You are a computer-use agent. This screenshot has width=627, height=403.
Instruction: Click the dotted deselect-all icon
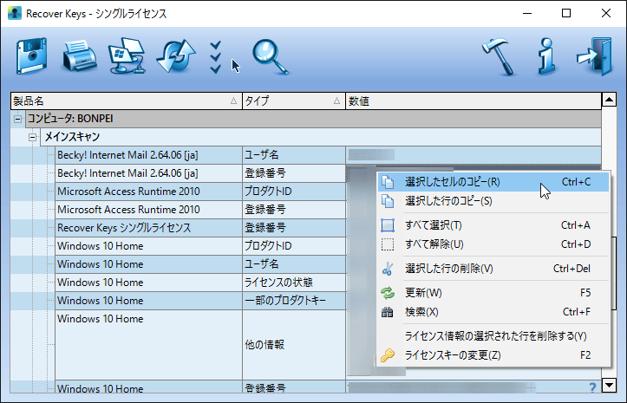(x=387, y=244)
